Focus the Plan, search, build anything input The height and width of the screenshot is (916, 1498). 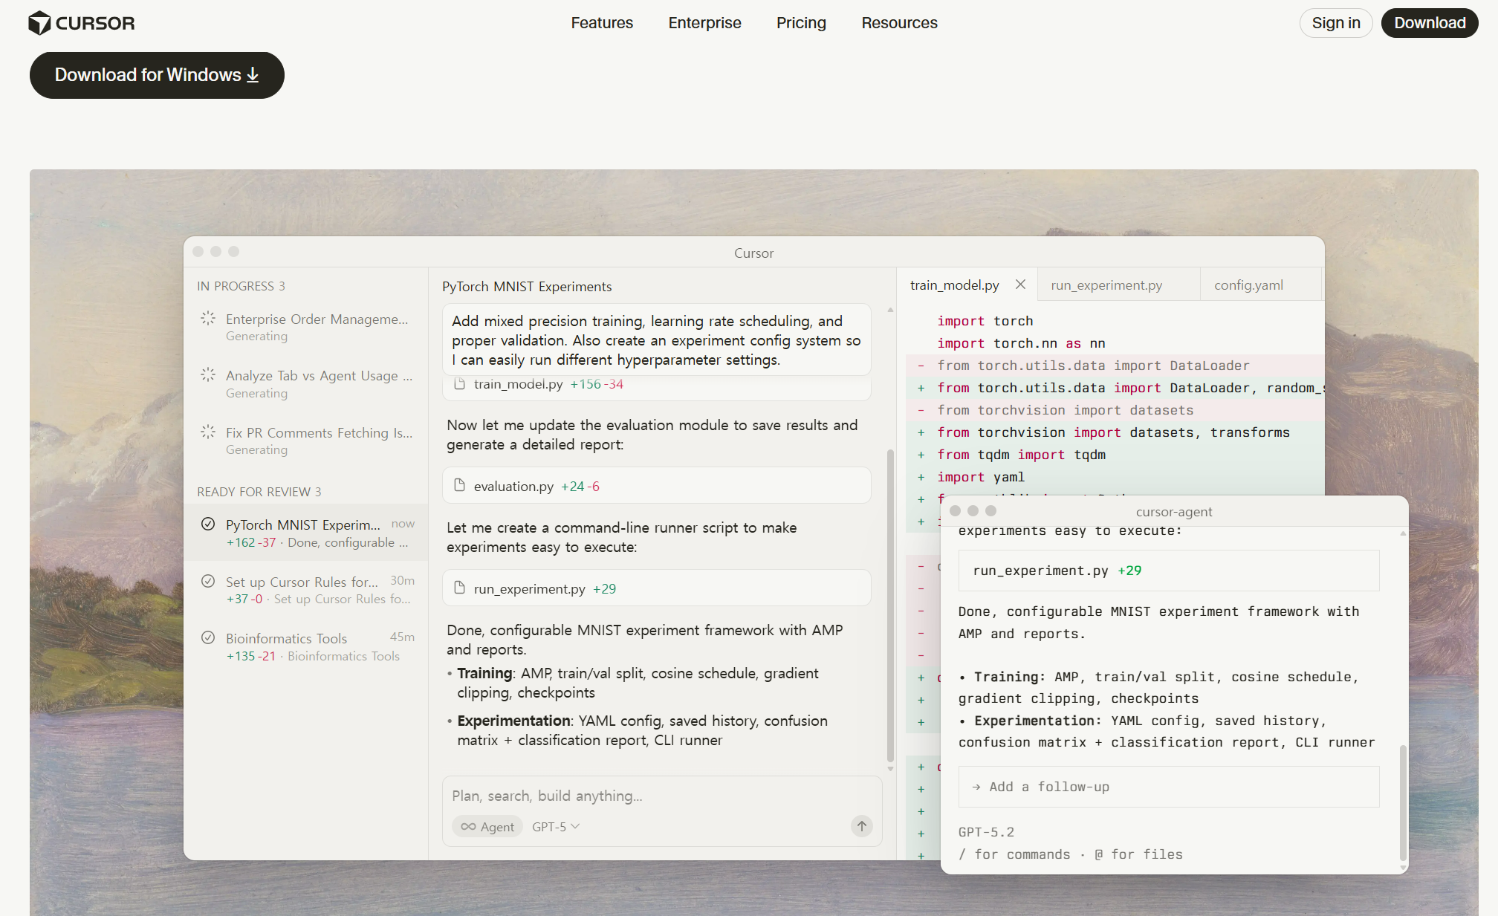[661, 796]
